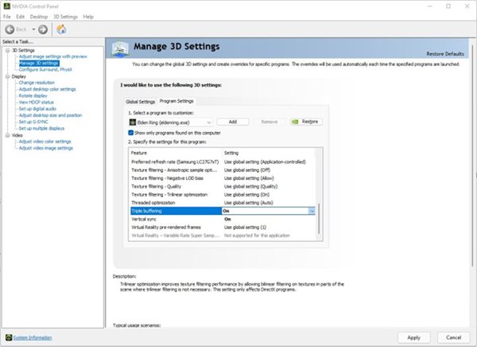Select Adjust video color settings
This screenshot has height=347, width=477.
pos(45,142)
